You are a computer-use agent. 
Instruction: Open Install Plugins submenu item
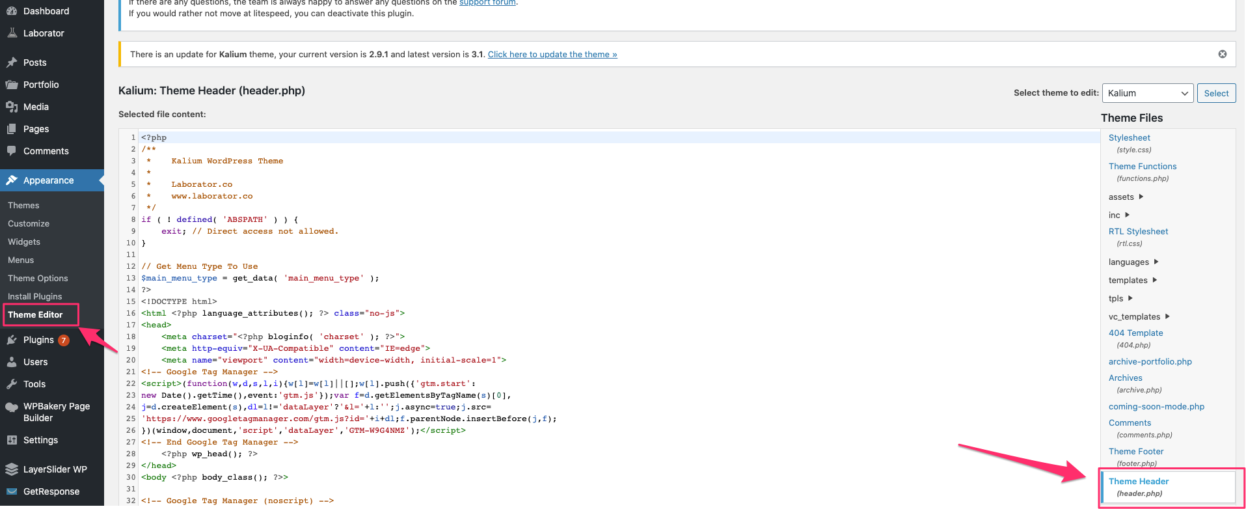pyautogui.click(x=35, y=296)
